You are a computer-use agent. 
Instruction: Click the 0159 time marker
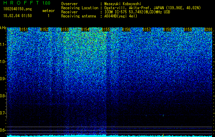pyautogui.click(x=188, y=29)
